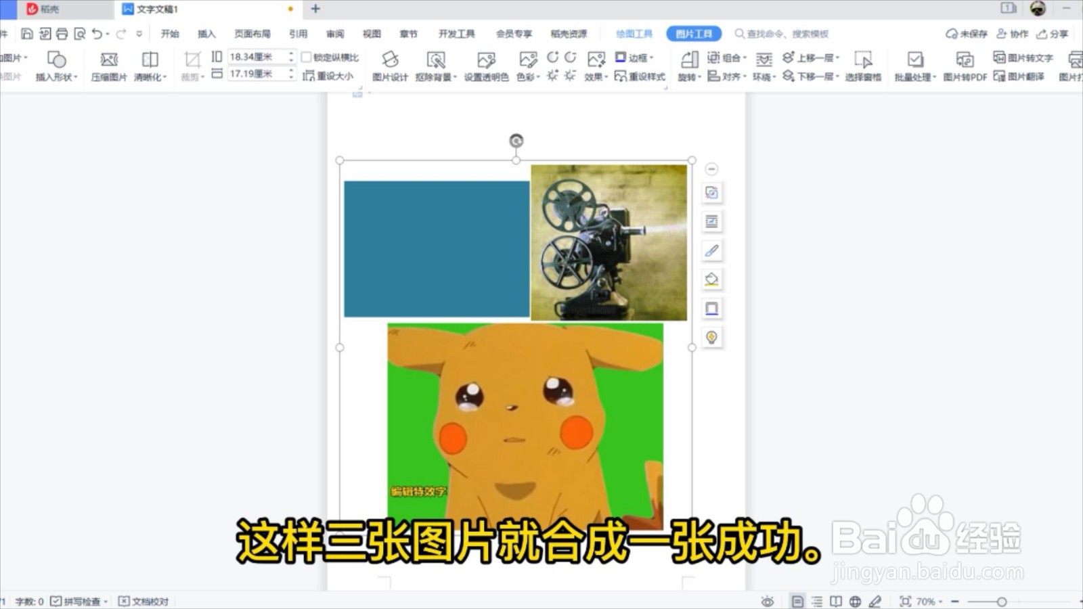1083x609 pixels.
Task: Click 下移一层 (Send Backward) button
Action: pos(811,76)
